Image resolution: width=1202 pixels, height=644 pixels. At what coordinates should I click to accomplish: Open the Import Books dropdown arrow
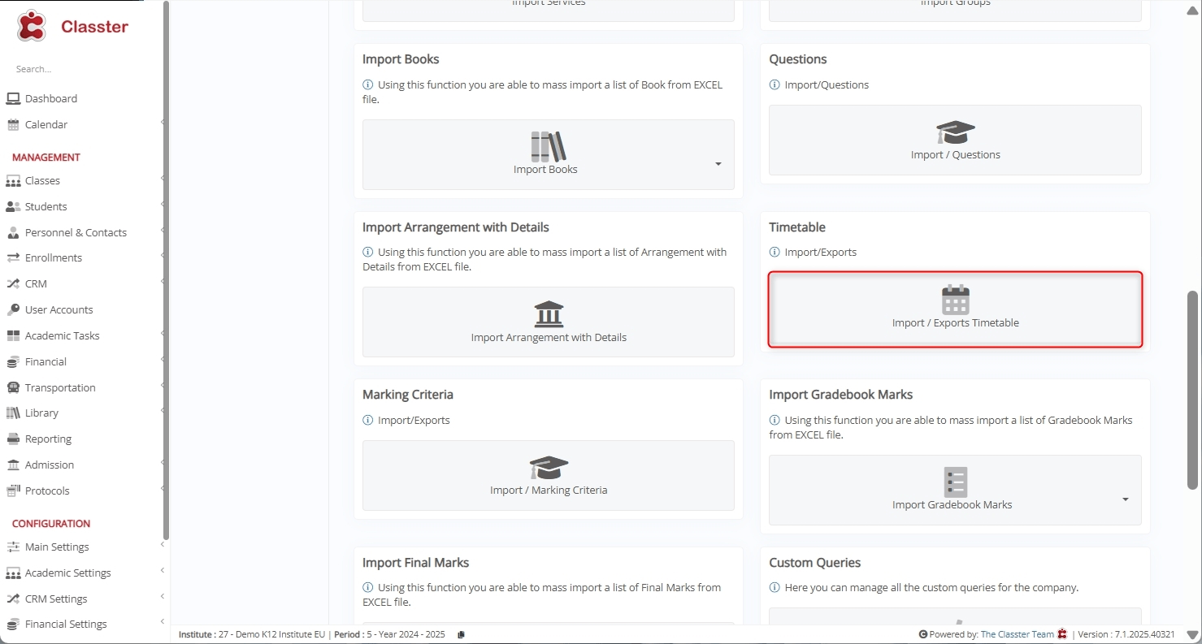pyautogui.click(x=718, y=164)
